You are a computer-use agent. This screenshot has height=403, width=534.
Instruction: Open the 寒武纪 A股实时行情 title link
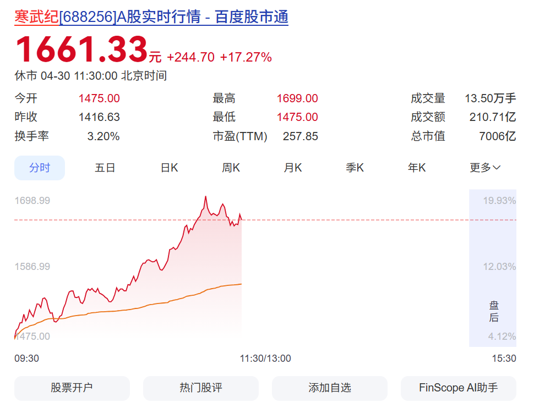(x=151, y=17)
